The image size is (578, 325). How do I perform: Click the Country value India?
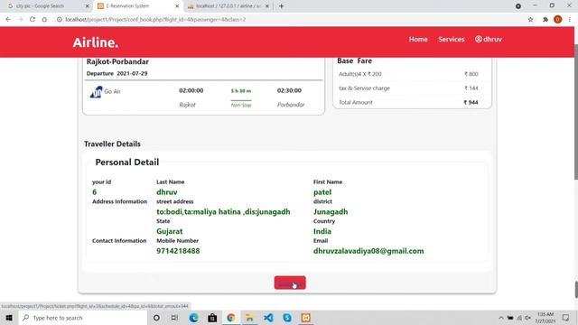tap(322, 231)
